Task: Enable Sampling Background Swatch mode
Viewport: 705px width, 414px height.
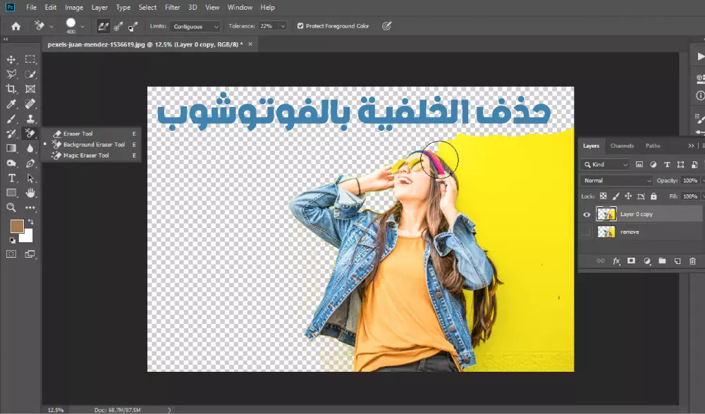Action: (133, 27)
